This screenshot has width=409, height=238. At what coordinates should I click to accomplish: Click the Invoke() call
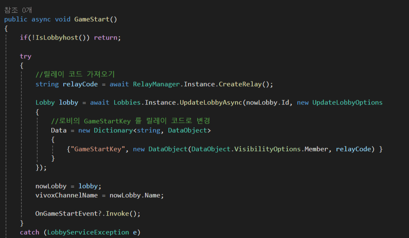(x=121, y=214)
